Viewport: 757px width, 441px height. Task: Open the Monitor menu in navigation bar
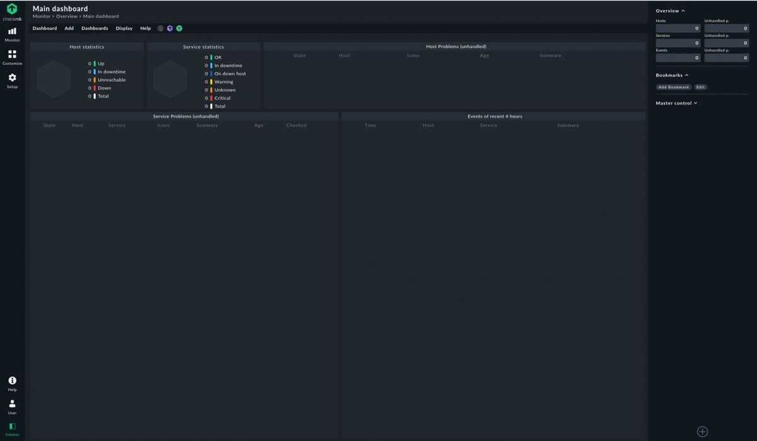[x=12, y=34]
